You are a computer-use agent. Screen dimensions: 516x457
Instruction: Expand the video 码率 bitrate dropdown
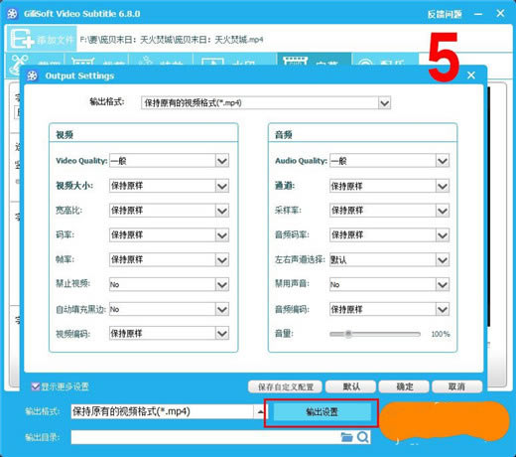[x=222, y=235]
